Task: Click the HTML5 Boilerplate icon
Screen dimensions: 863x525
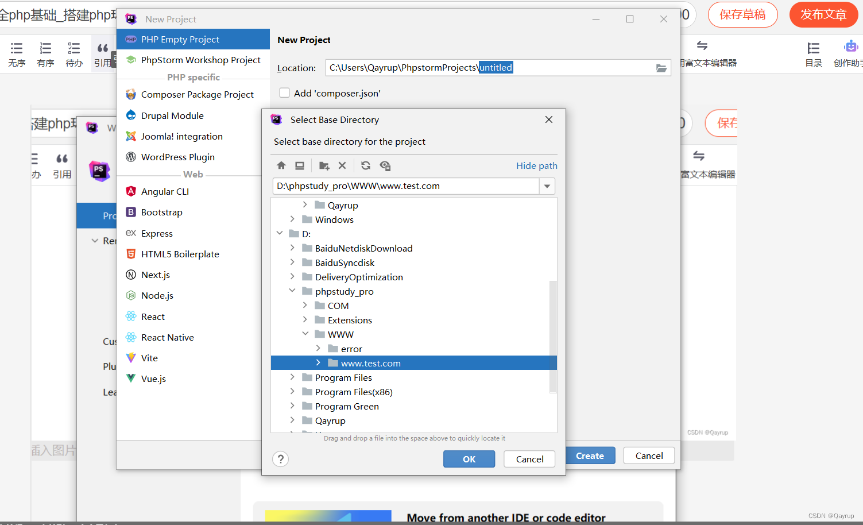Action: click(x=131, y=254)
